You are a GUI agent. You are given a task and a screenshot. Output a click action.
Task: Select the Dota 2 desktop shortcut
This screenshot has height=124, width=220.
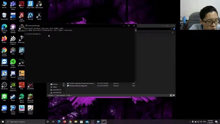pyautogui.click(x=22, y=4)
